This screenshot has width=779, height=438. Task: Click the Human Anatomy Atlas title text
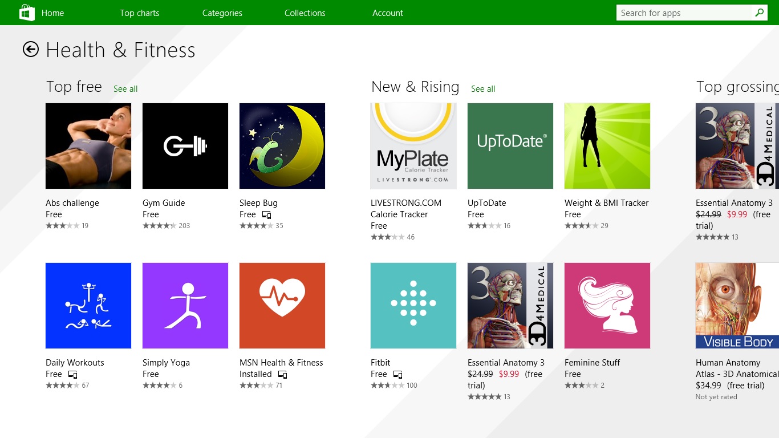click(737, 368)
